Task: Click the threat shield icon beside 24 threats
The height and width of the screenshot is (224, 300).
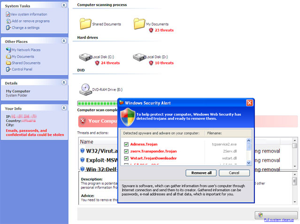Action: (97, 63)
